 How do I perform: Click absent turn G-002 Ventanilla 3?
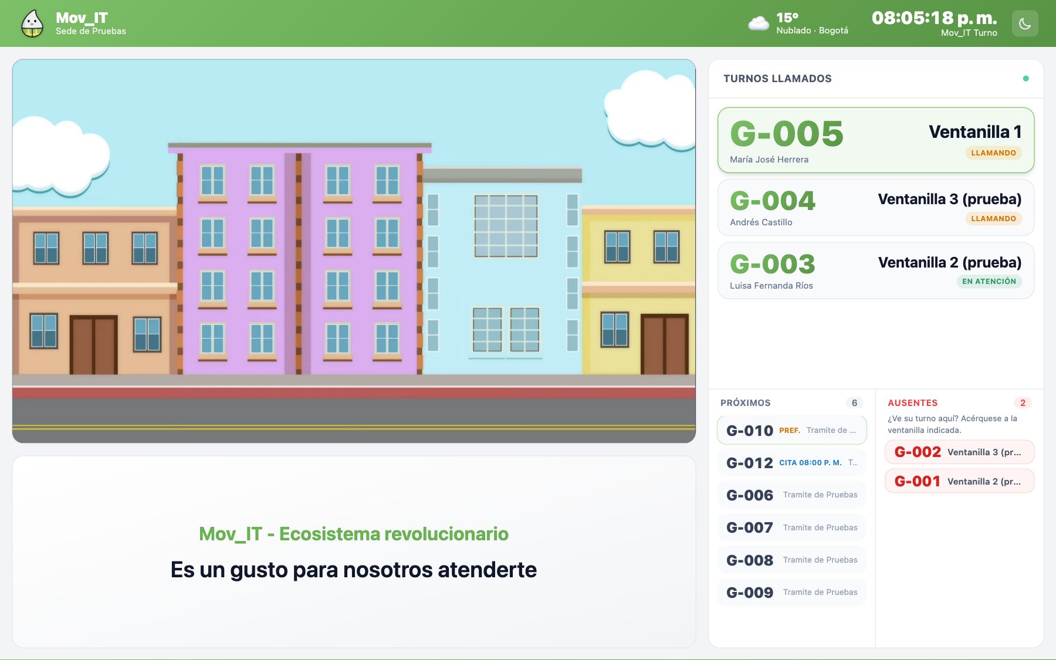pyautogui.click(x=959, y=452)
